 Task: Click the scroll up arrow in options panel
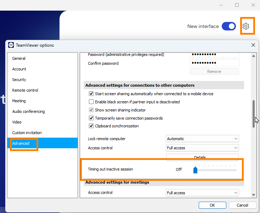click(x=253, y=56)
